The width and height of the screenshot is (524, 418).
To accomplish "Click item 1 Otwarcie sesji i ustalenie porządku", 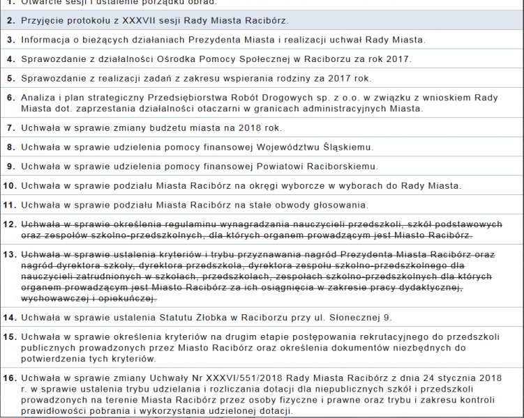I will pyautogui.click(x=262, y=5).
